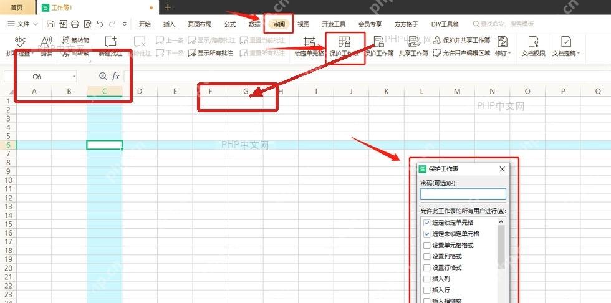This screenshot has height=303, width=611.
Task: Open the 页面布局 tab
Action: (x=200, y=24)
